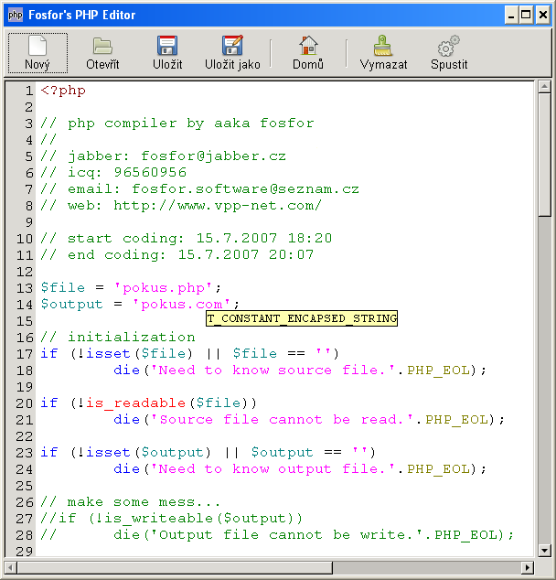Viewport: 556px width, 580px height.
Task: Click 'Need to know output file.' string
Action: [273, 469]
